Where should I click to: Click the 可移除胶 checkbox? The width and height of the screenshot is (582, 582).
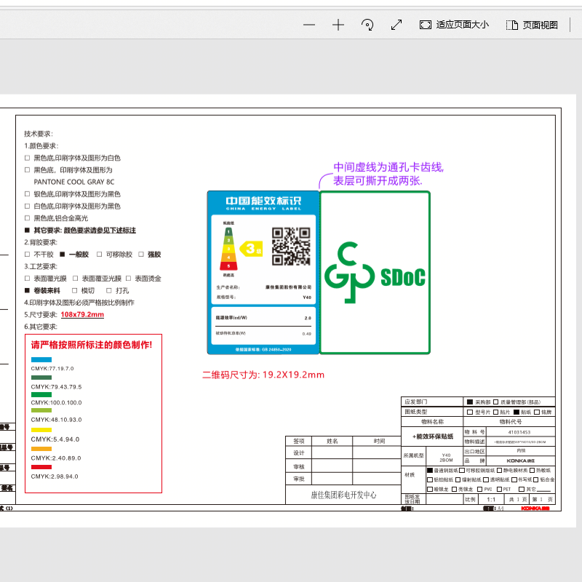(x=99, y=254)
